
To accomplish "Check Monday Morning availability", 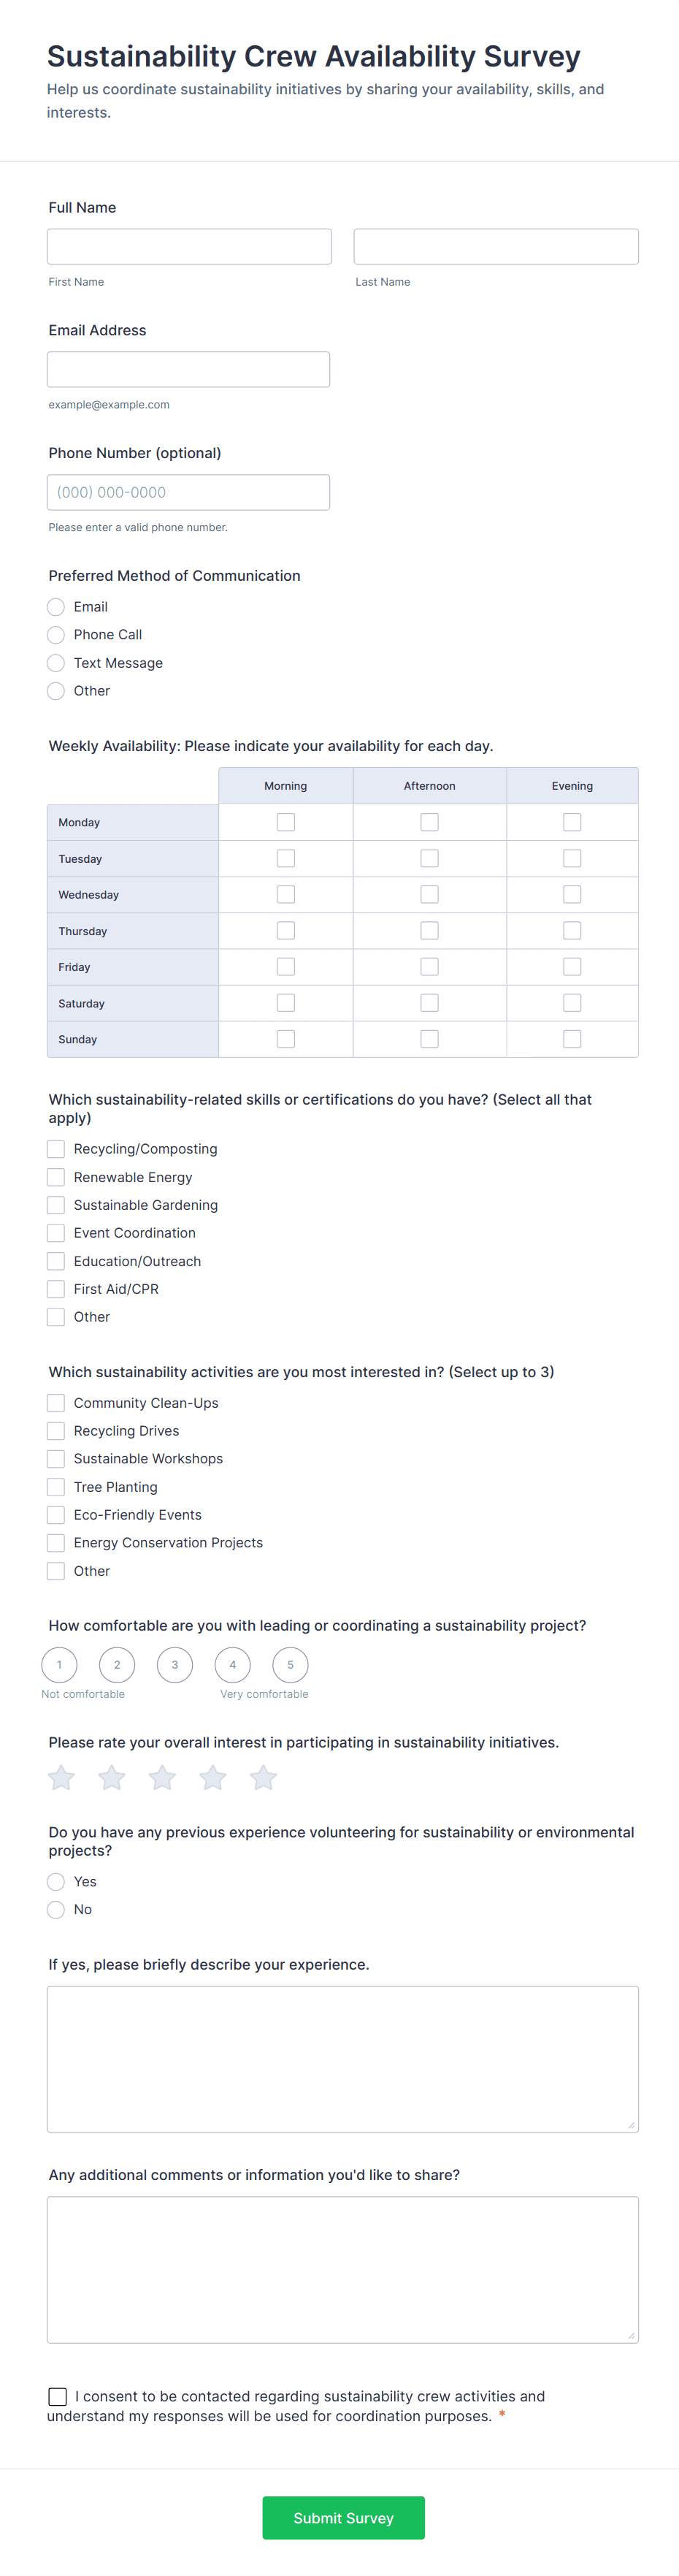I will click(285, 821).
